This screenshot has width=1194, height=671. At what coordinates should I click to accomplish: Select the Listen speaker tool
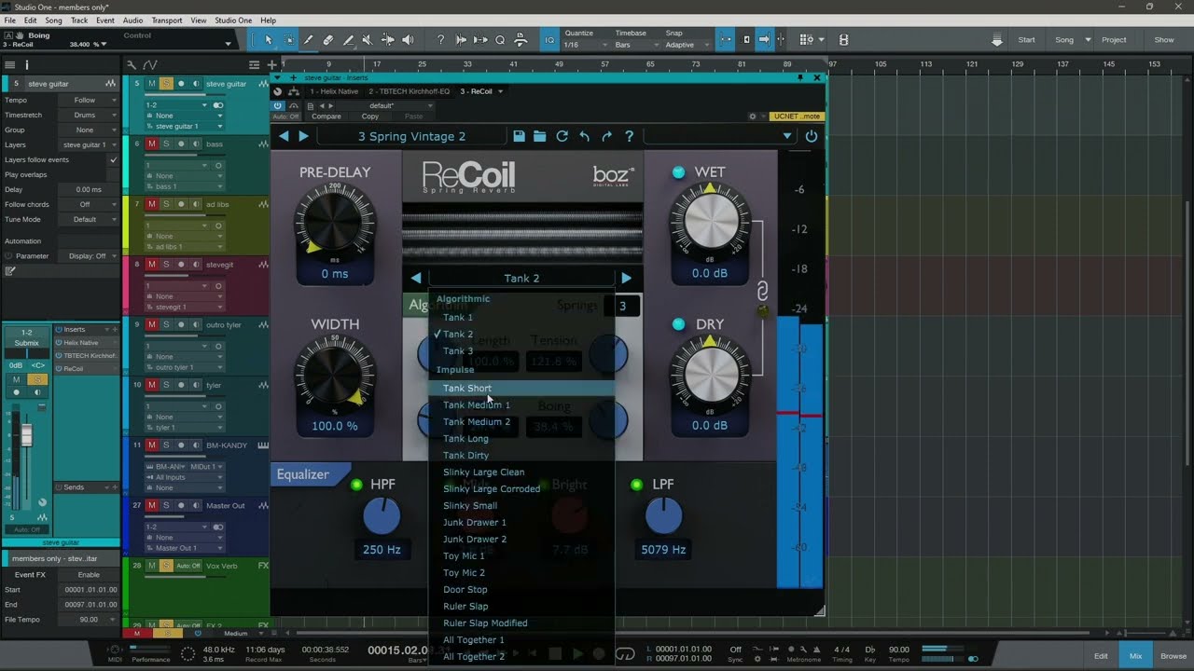coord(408,40)
